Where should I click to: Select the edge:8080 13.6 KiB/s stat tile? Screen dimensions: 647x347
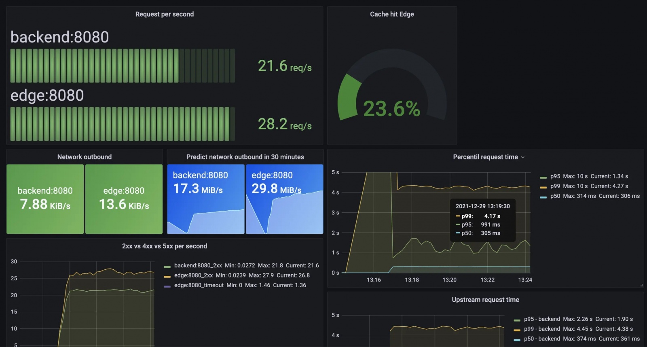(124, 199)
